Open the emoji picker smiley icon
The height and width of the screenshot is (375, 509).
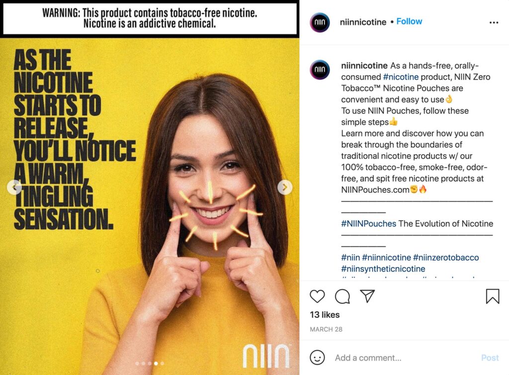[x=317, y=358]
